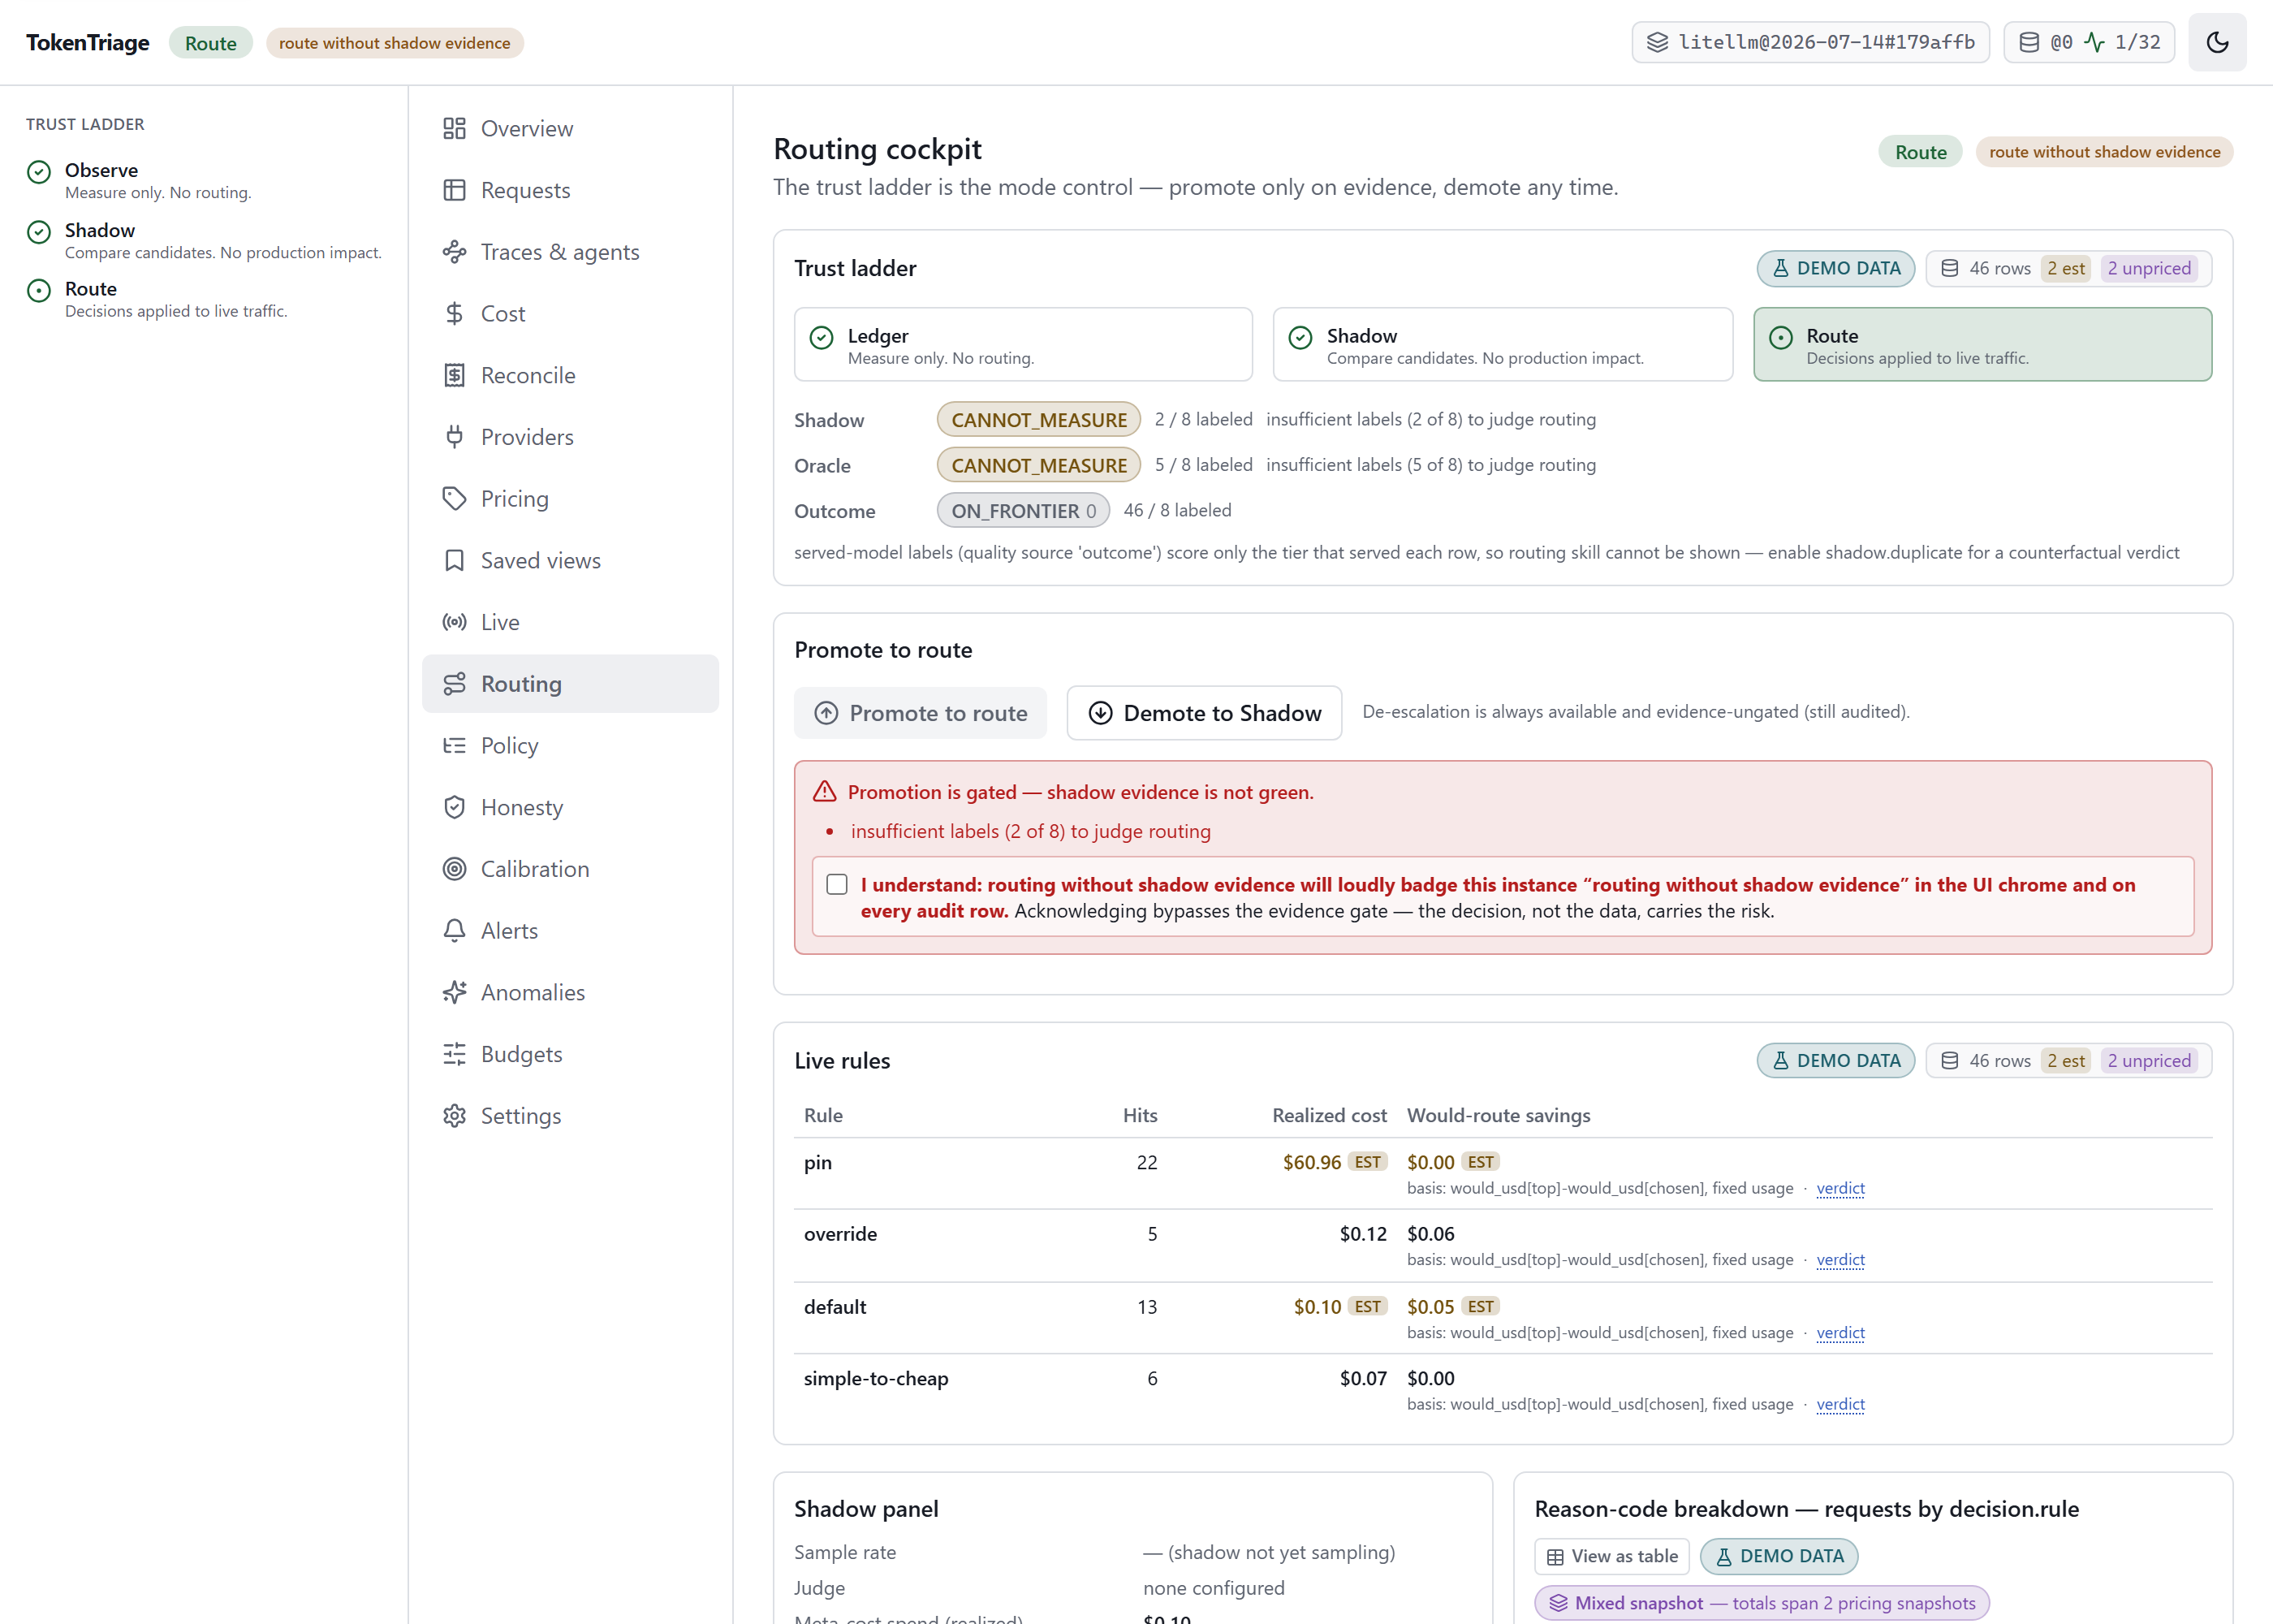Click the Live broadcast icon

coord(454,622)
